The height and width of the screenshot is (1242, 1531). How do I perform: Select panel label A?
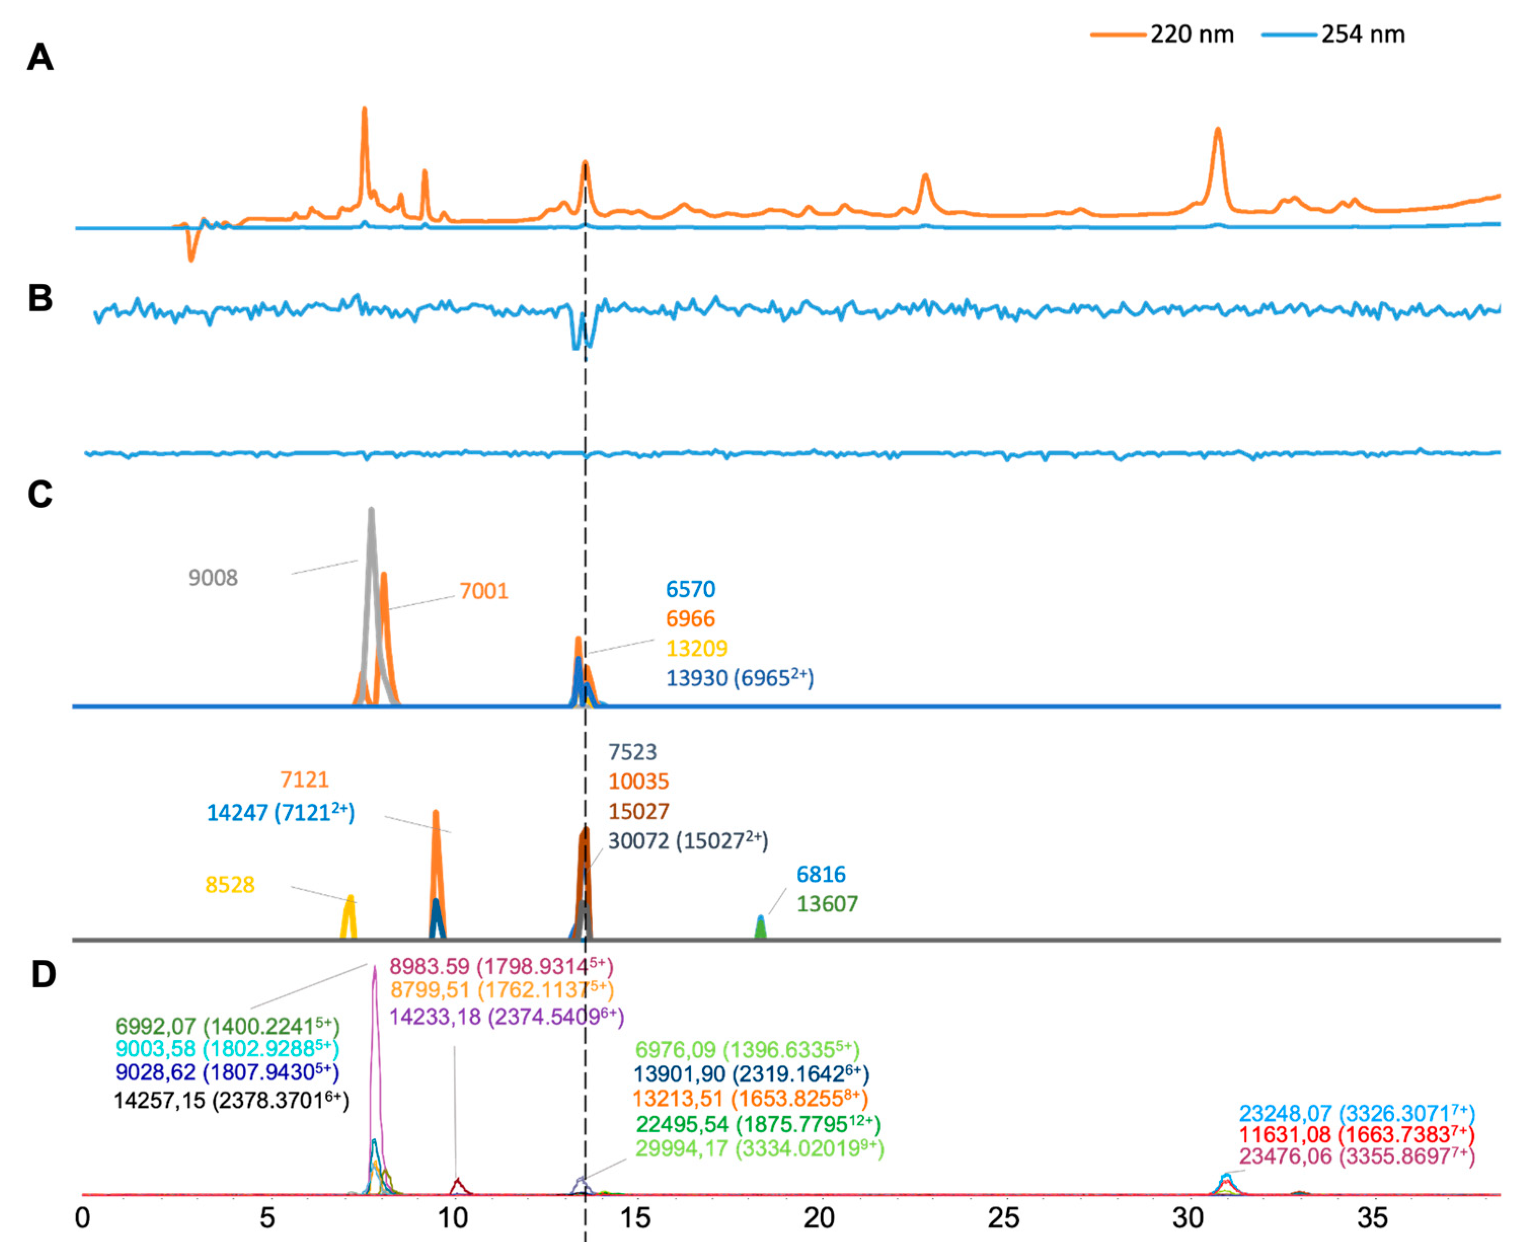pyautogui.click(x=40, y=57)
